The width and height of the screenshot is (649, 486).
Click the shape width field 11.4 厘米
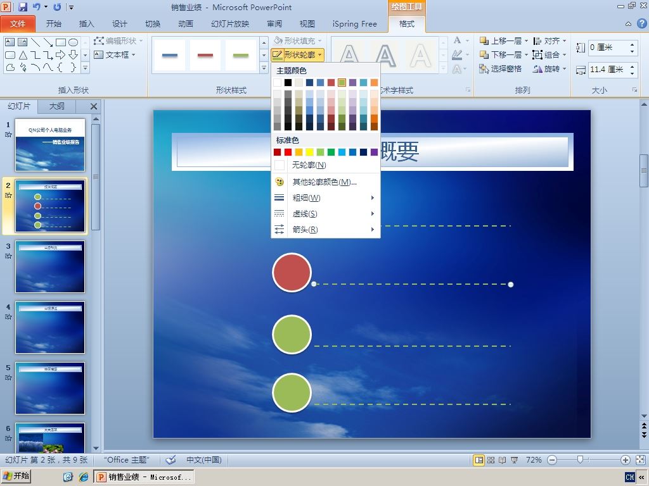608,70
